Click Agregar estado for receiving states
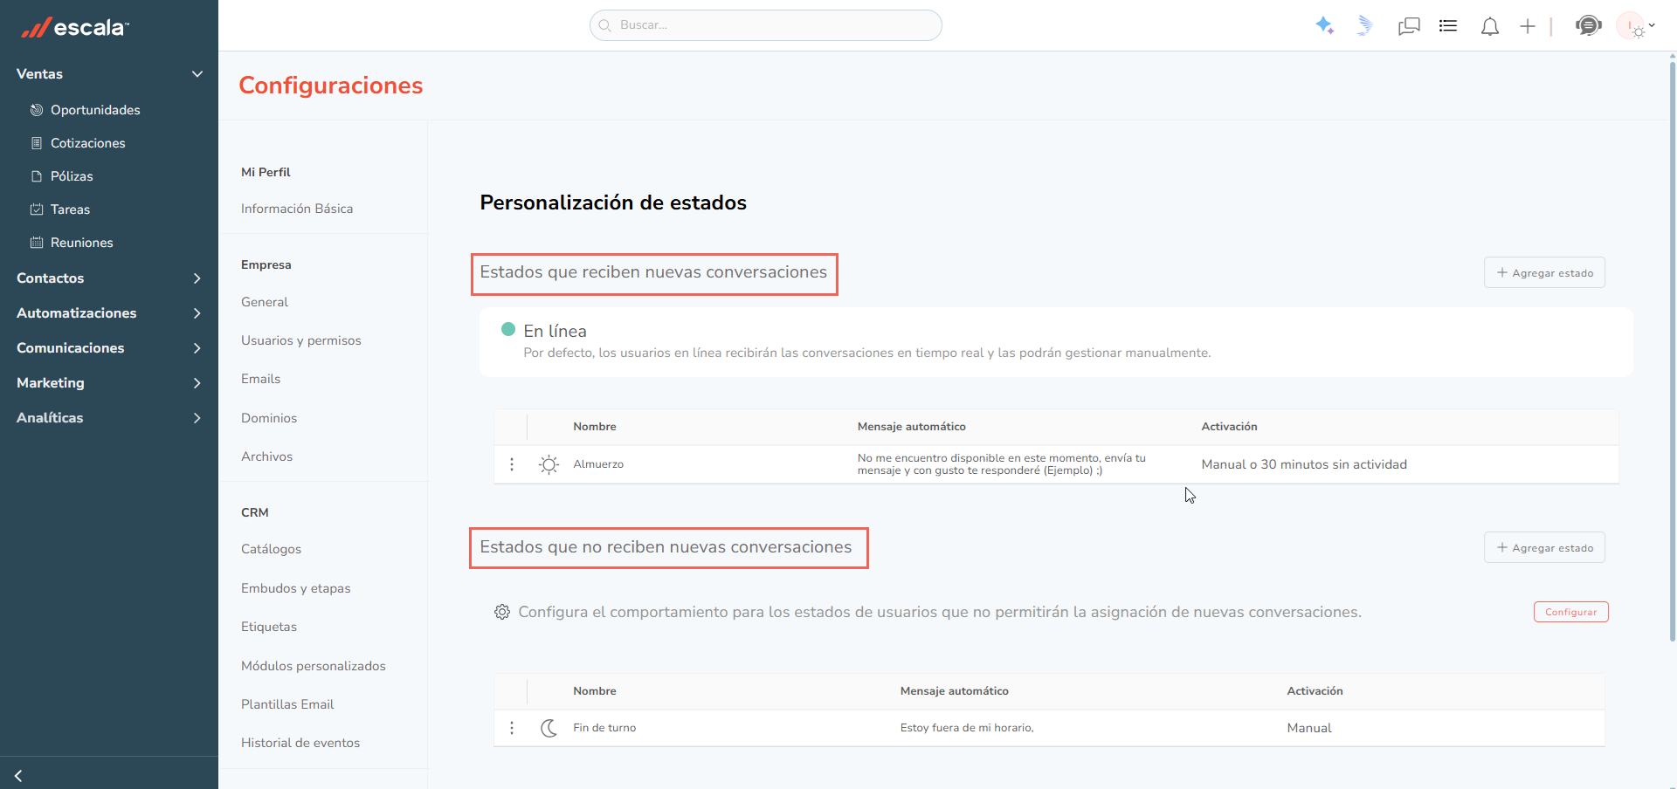The width and height of the screenshot is (1677, 789). click(1544, 273)
